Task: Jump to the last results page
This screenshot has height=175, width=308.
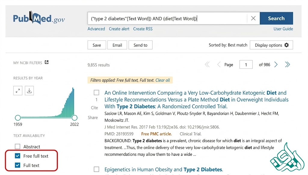Action: pyautogui.click(x=287, y=65)
